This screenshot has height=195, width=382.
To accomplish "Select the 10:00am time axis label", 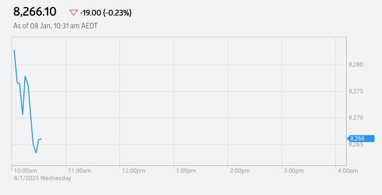I will [25, 171].
